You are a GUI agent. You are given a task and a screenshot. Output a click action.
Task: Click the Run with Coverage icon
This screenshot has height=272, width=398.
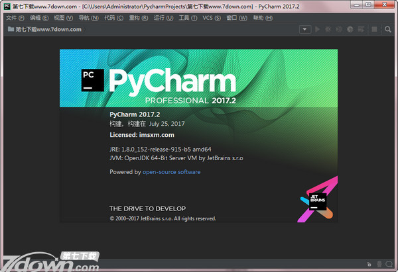click(x=339, y=29)
